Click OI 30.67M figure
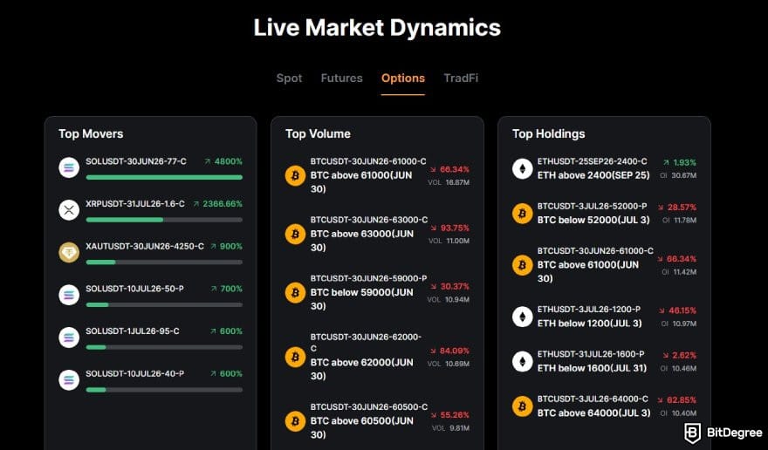Viewport: 768px width, 450px height. 678,175
